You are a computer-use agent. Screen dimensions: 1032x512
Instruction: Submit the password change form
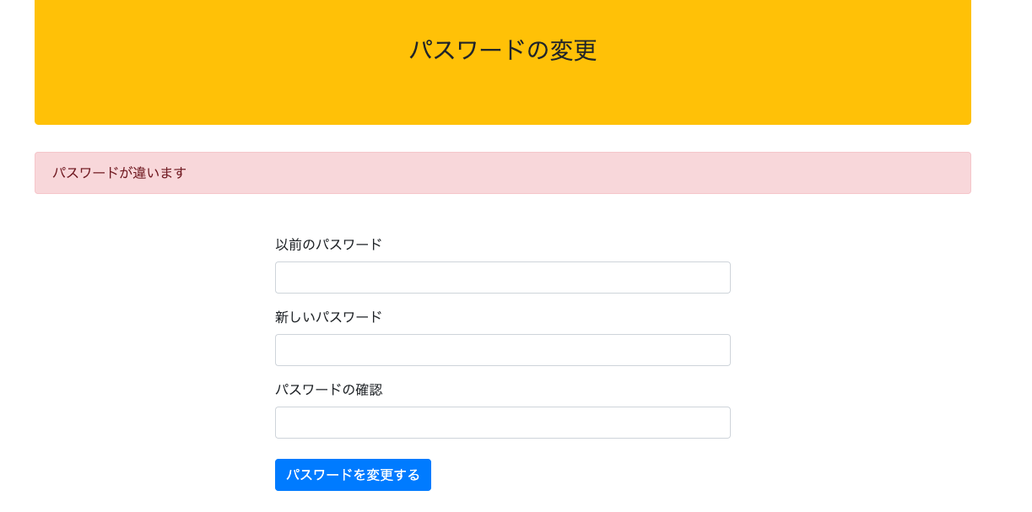(353, 474)
